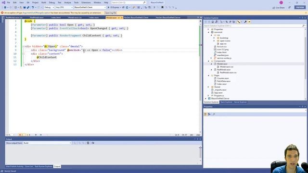Expand the open-iconic folder
The height and width of the screenshot is (173, 308).
pos(214,41)
